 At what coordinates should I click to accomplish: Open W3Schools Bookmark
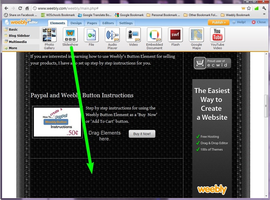pos(58,15)
